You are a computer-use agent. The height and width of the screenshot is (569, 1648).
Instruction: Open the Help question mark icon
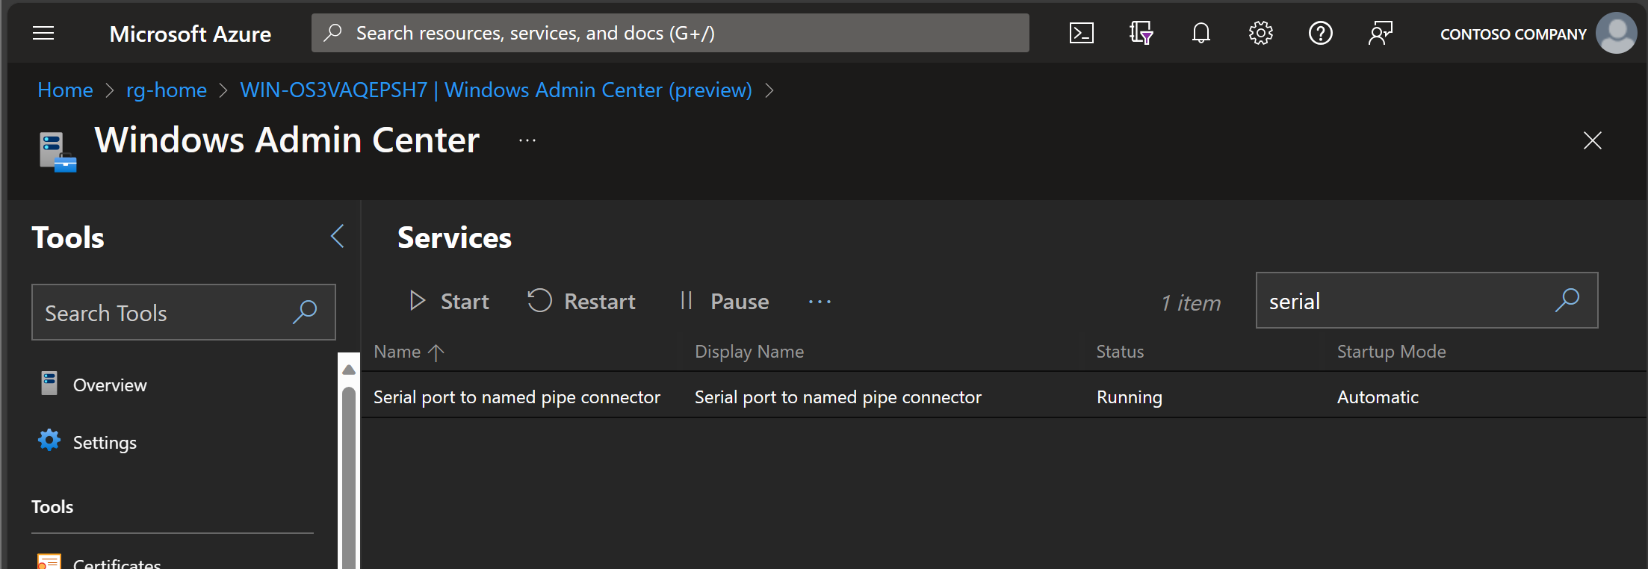tap(1320, 33)
